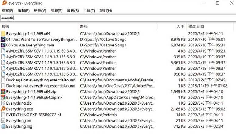The height and width of the screenshot is (134, 236).
Task: Click the date 2020/4/19 下午 09:23
Action: 207,51
